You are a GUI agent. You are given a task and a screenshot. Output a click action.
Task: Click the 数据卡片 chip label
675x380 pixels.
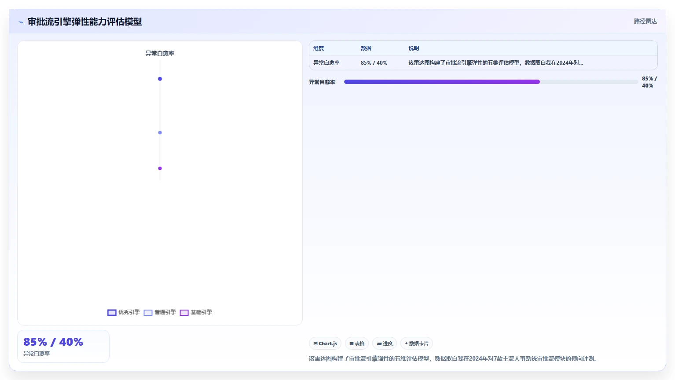tap(419, 343)
